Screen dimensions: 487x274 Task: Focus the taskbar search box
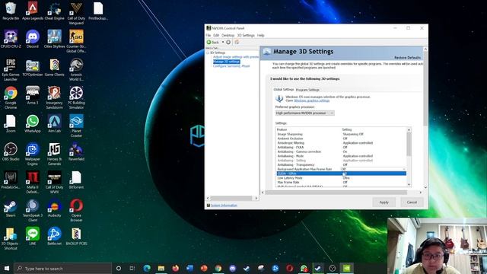62,269
